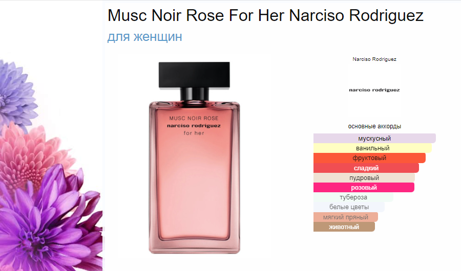Select the ванильный accord bar
The height and width of the screenshot is (271, 461).
[x=372, y=148]
